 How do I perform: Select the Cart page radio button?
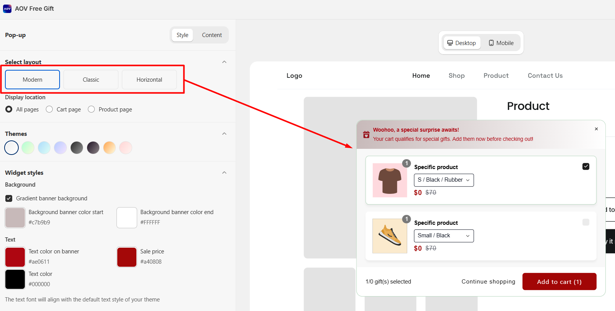[x=49, y=110]
